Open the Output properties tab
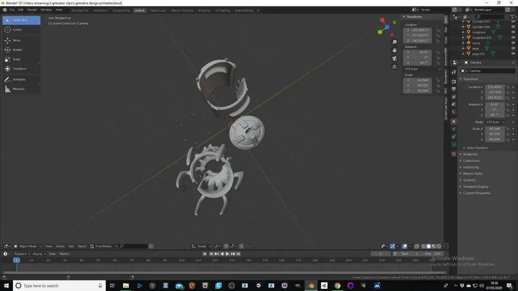The width and height of the screenshot is (518, 291). 454,89
